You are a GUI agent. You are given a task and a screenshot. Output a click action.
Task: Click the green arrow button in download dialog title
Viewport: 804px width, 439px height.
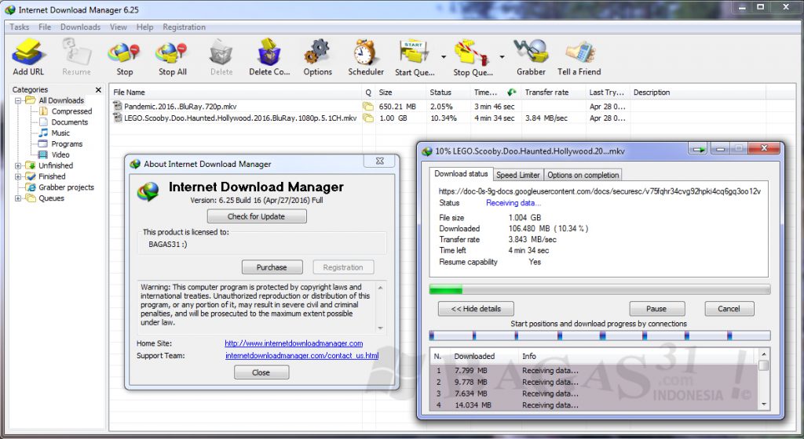(698, 149)
